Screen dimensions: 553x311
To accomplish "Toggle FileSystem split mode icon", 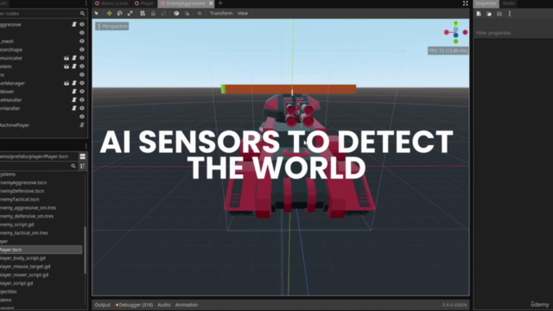I will point(83,156).
